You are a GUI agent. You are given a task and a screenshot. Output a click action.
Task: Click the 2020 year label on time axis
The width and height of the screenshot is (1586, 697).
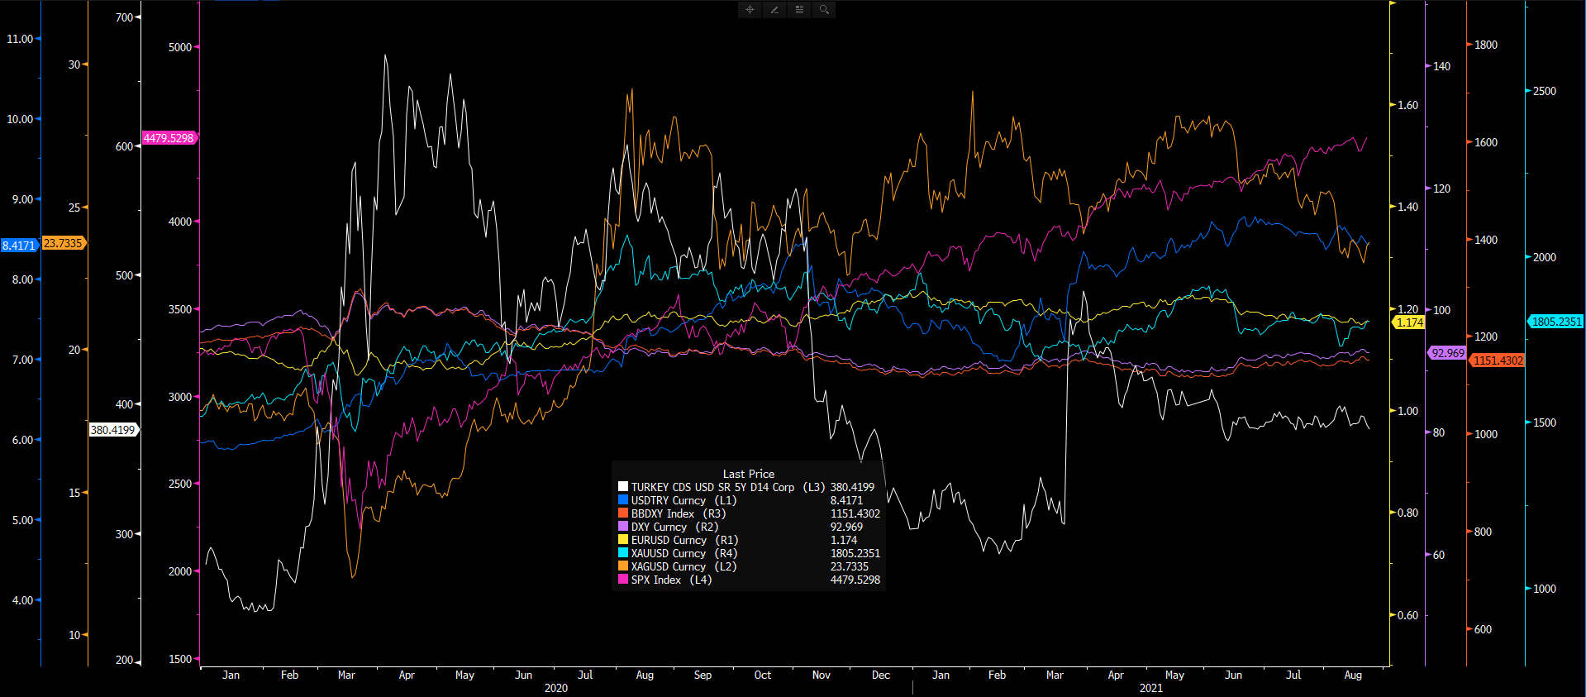(x=555, y=688)
